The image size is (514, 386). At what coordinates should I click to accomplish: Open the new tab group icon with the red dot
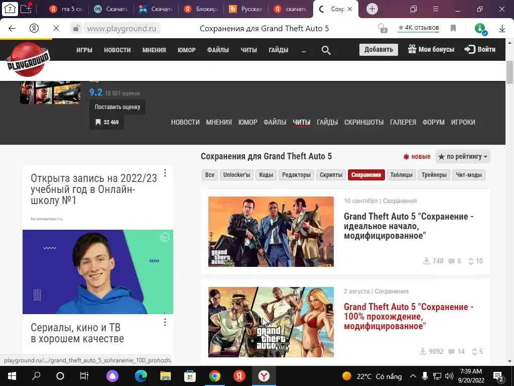point(26,8)
